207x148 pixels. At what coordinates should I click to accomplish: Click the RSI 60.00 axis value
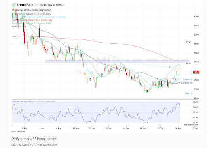(x=196, y=107)
